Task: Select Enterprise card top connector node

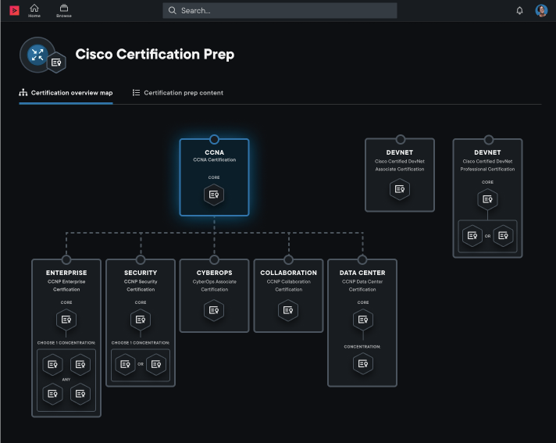Action: tap(66, 259)
